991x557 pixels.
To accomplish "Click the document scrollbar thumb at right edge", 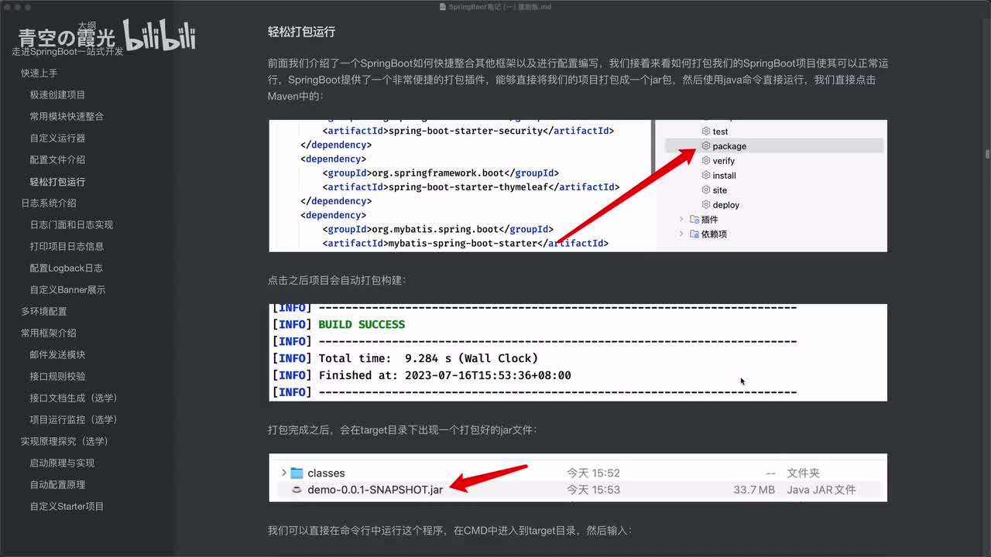I will tap(987, 153).
